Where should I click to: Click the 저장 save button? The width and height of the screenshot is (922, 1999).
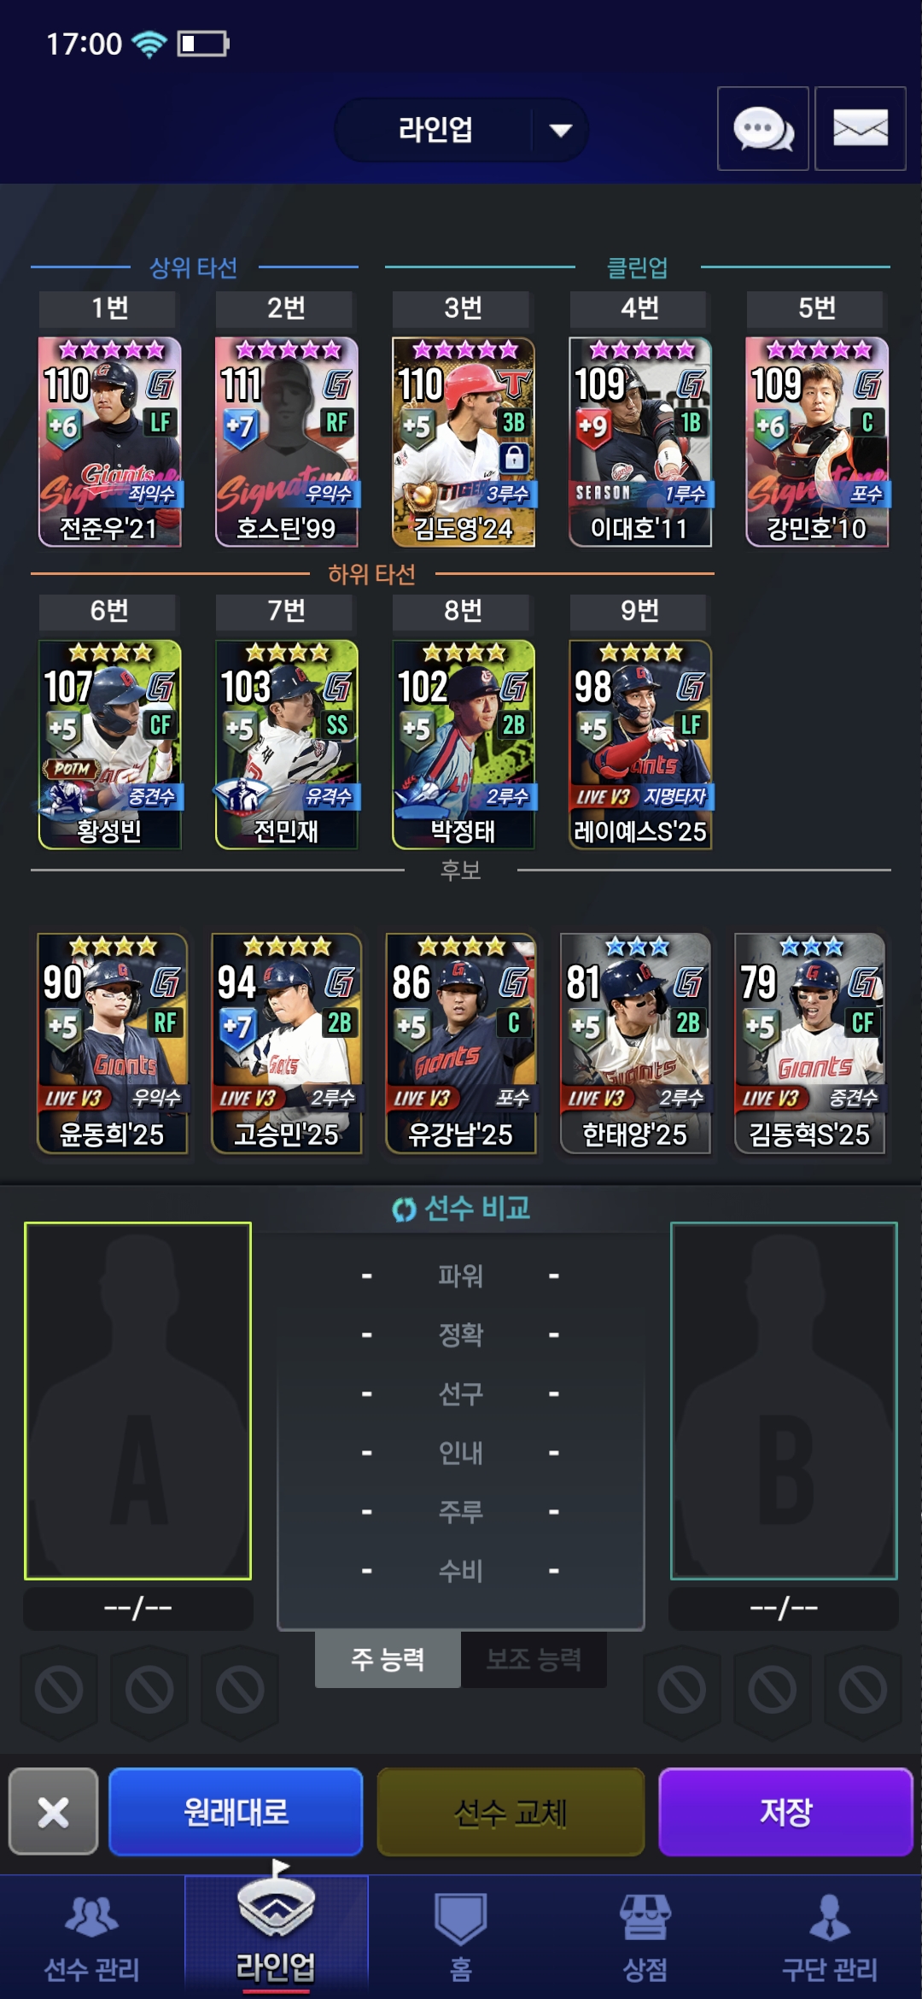point(785,1811)
